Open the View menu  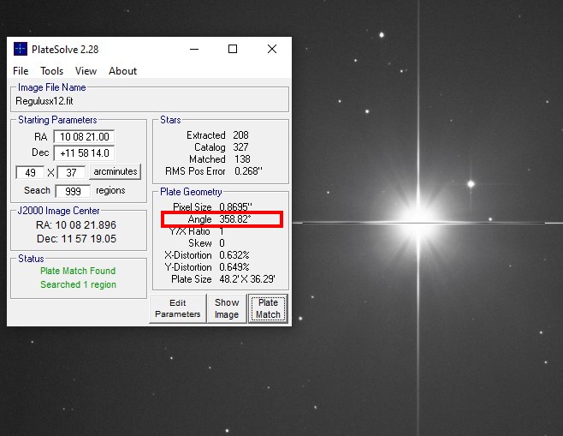pos(86,71)
